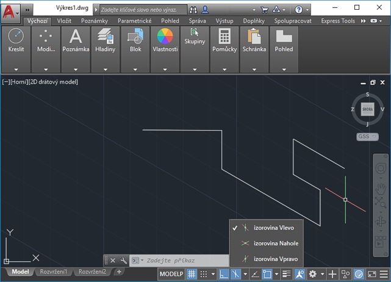This screenshot has width=391, height=282.
Task: Toggle isometric drafting in status bar
Action: tap(235, 274)
